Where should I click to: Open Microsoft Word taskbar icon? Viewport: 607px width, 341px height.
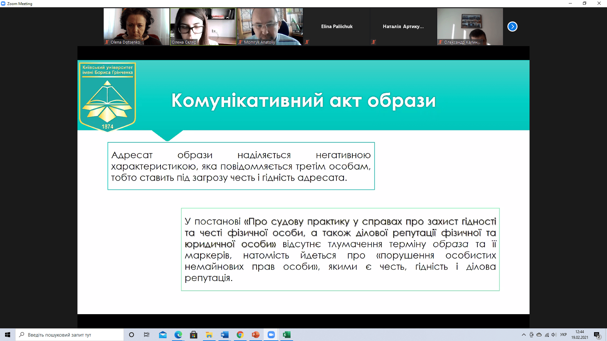point(224,335)
